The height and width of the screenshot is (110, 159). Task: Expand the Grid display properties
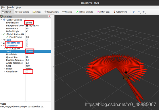(1, 40)
